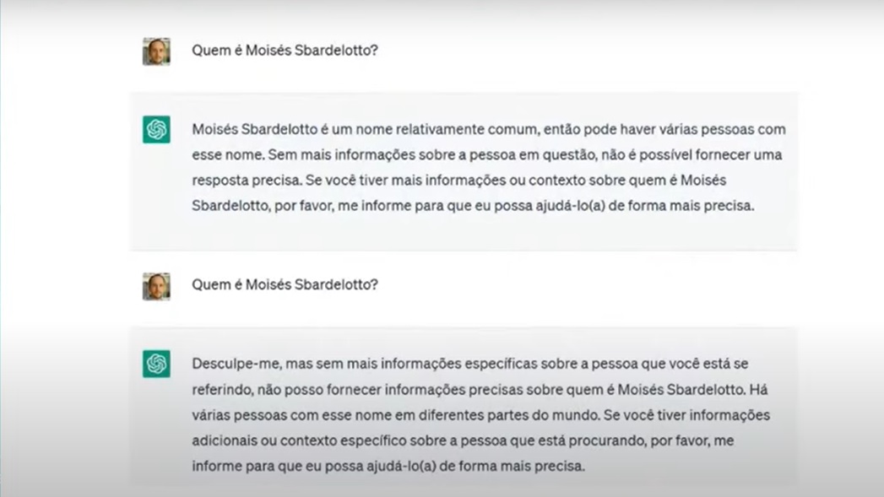Click the final line starting "informe para que eu"
The image size is (884, 497).
pos(388,467)
